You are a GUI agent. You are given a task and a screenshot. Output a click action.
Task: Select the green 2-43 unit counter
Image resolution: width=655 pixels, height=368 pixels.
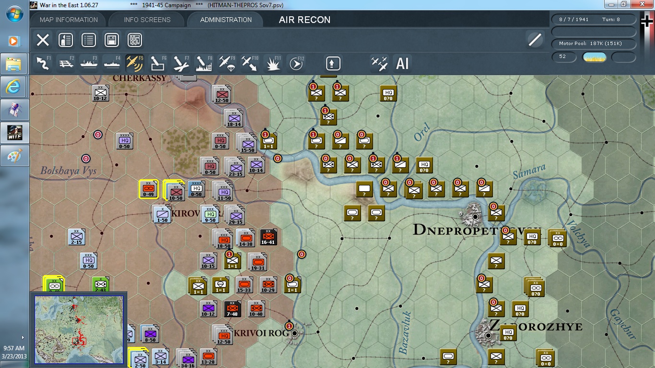100,284
